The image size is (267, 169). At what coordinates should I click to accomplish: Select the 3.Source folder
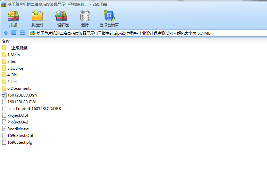pyautogui.click(x=13, y=68)
